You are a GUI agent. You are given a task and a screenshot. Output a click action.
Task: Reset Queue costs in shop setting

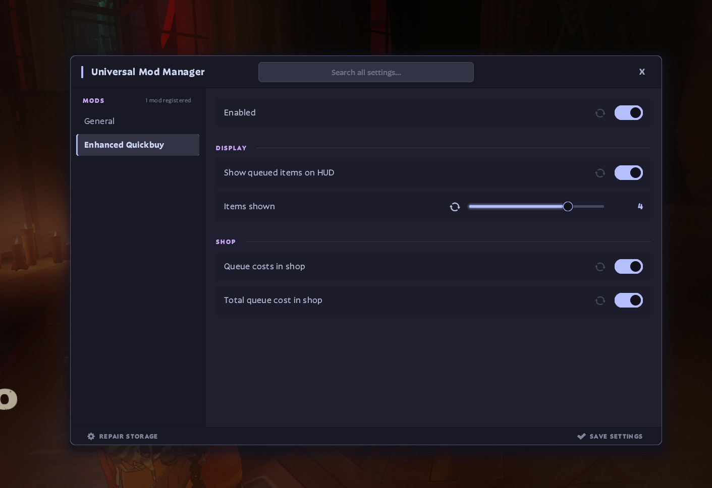click(600, 267)
